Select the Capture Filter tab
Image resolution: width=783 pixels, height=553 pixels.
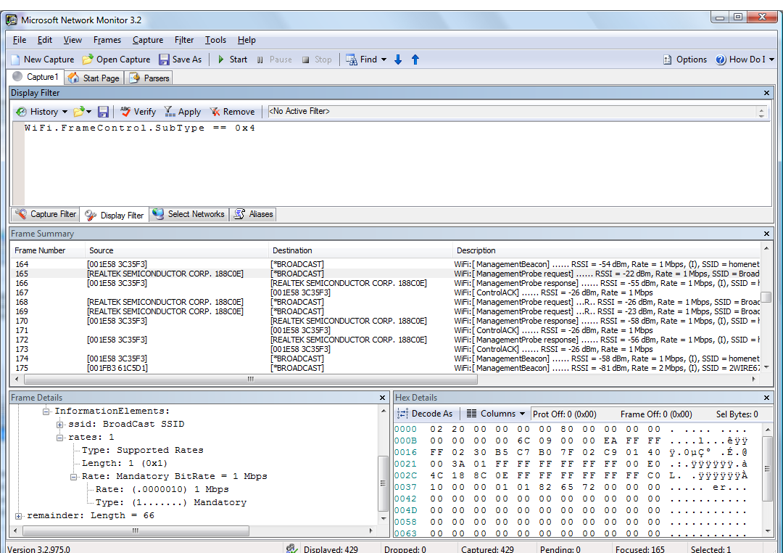click(x=46, y=214)
